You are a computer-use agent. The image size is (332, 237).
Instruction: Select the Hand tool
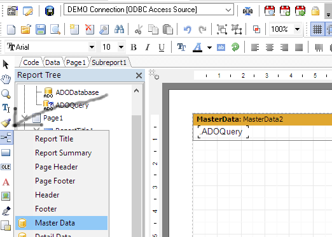click(6, 79)
